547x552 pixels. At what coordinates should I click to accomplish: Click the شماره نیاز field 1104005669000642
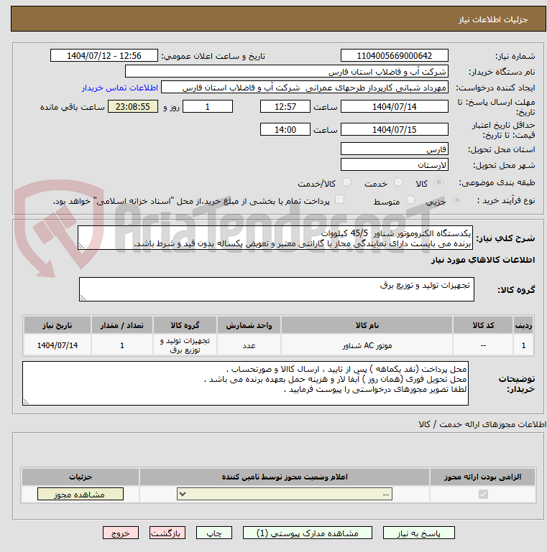[x=395, y=55]
